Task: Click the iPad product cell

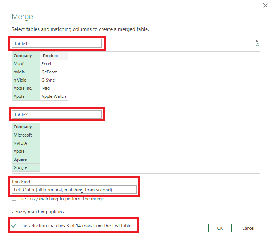Action: [54, 88]
